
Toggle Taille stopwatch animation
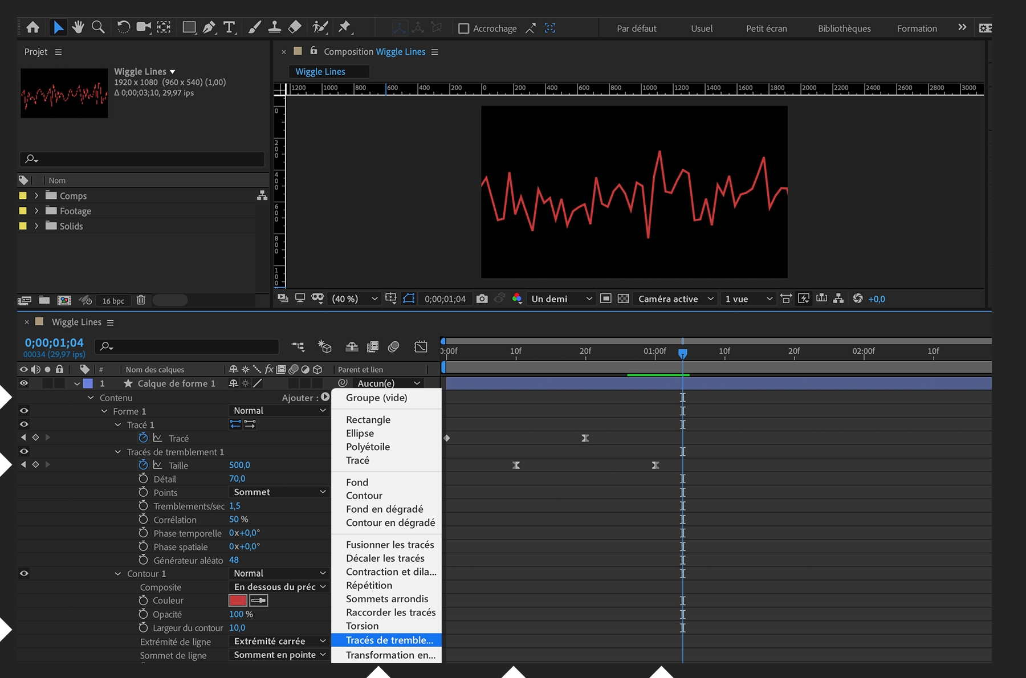tap(143, 465)
